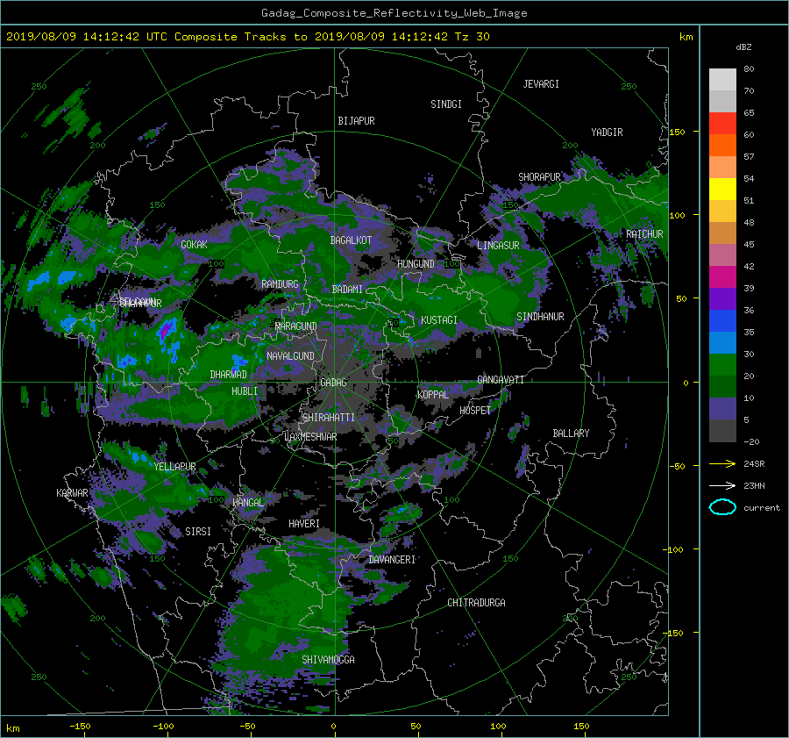789x738 pixels.
Task: Click the BAGALKOT city label
Action: [x=351, y=240]
